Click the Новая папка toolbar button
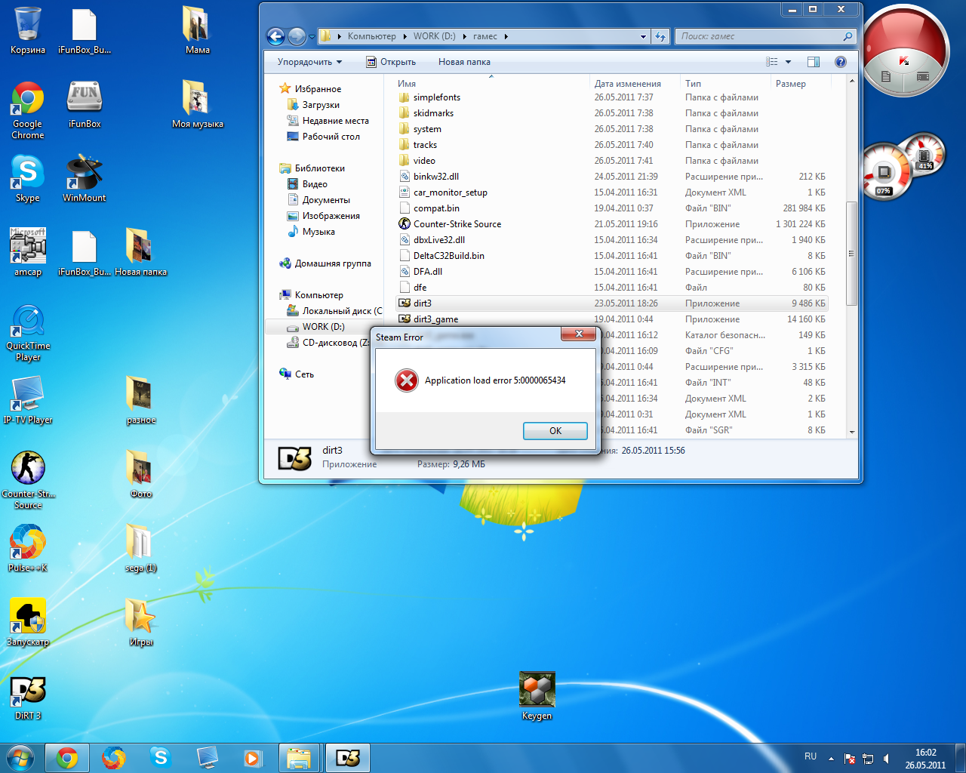 pos(464,62)
